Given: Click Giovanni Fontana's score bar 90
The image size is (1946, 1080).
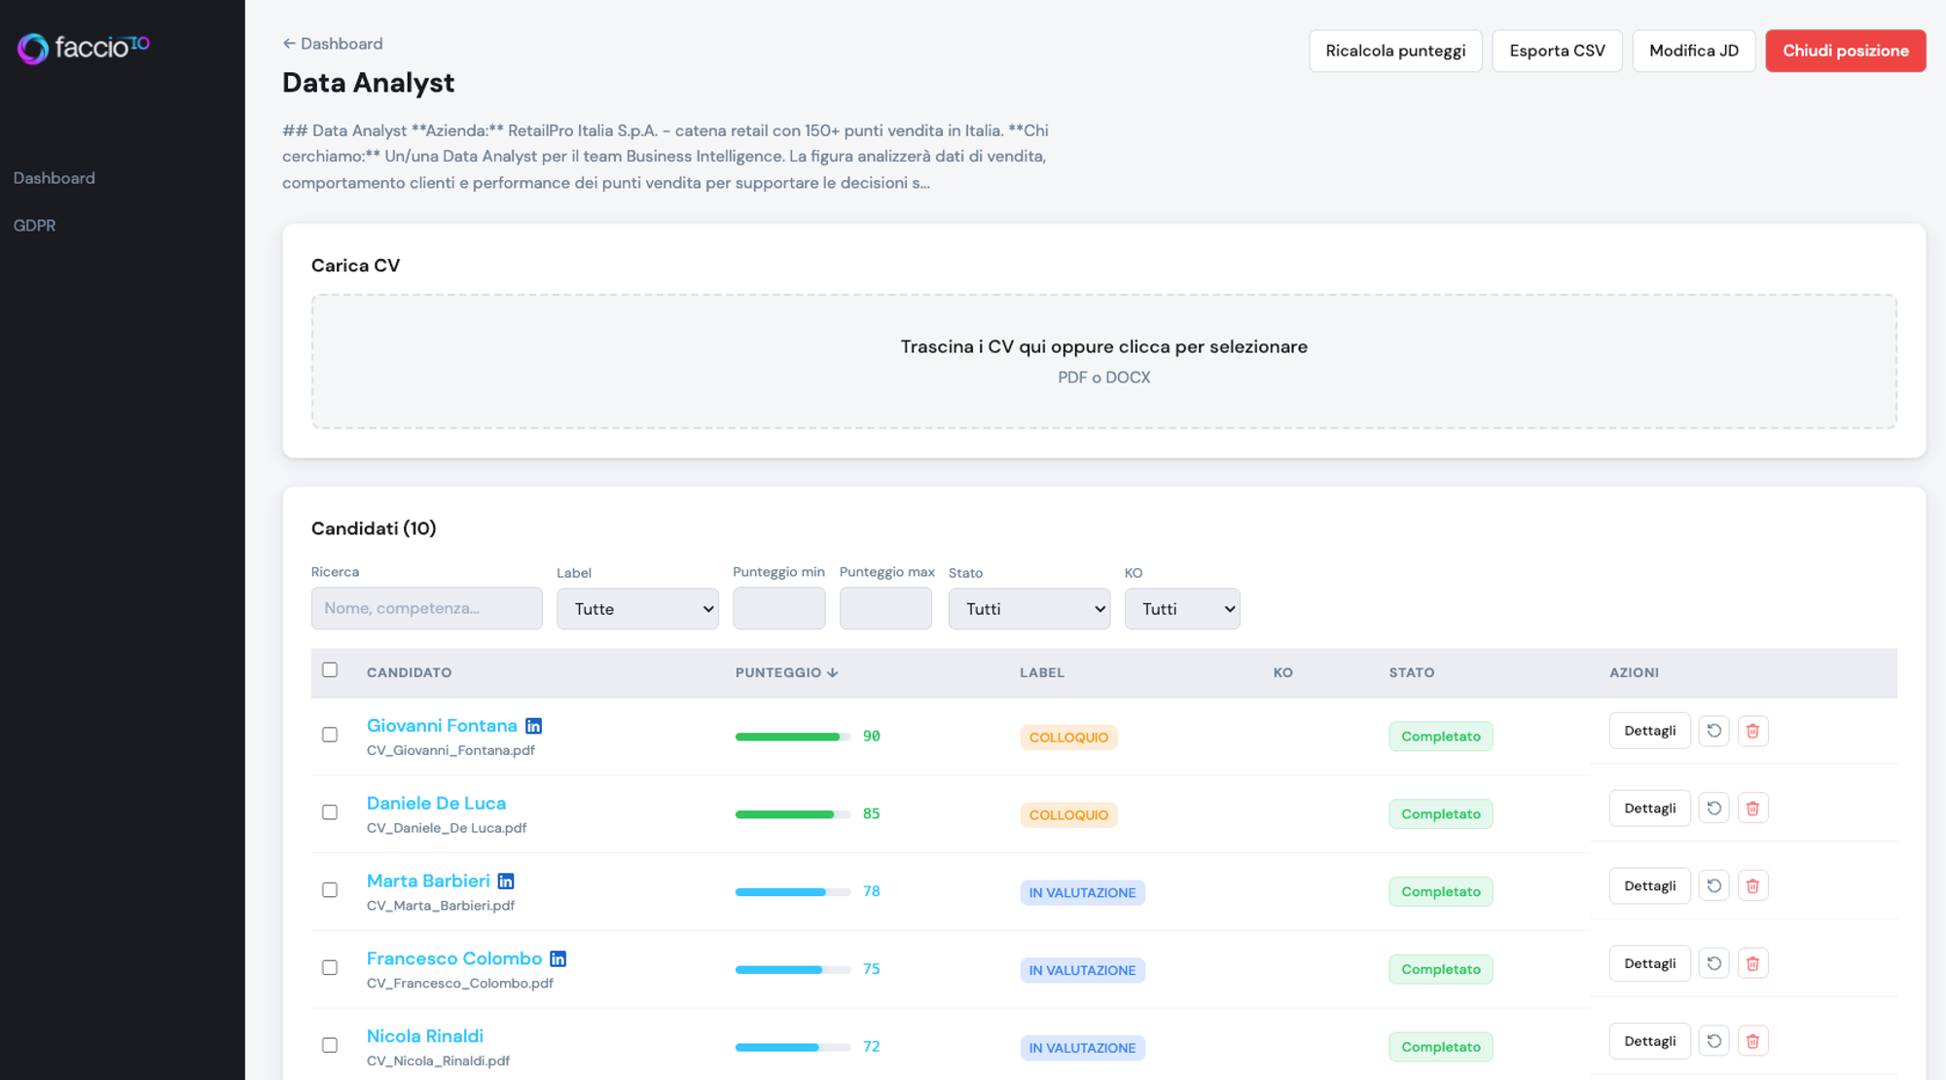Looking at the screenshot, I should (x=793, y=738).
